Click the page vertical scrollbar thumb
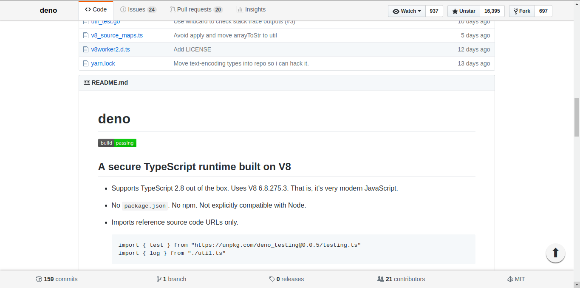Screen dimensions: 580x288 [x=577, y=117]
